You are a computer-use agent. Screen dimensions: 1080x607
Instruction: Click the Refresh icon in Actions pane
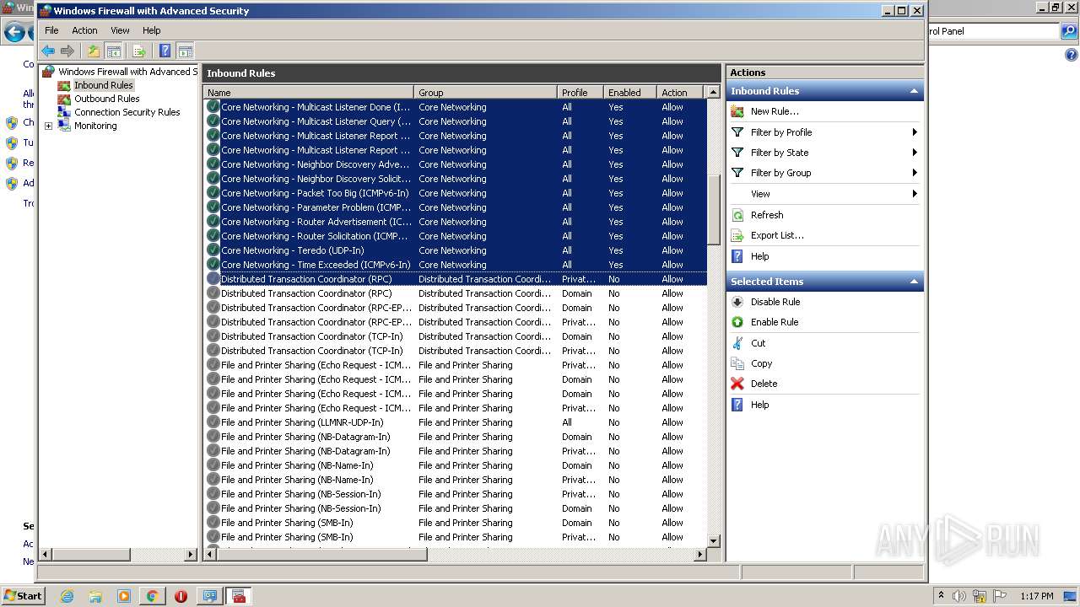click(737, 215)
